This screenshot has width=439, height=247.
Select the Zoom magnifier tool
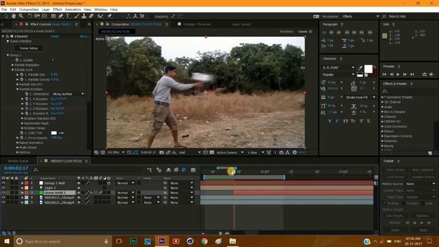tap(21, 16)
